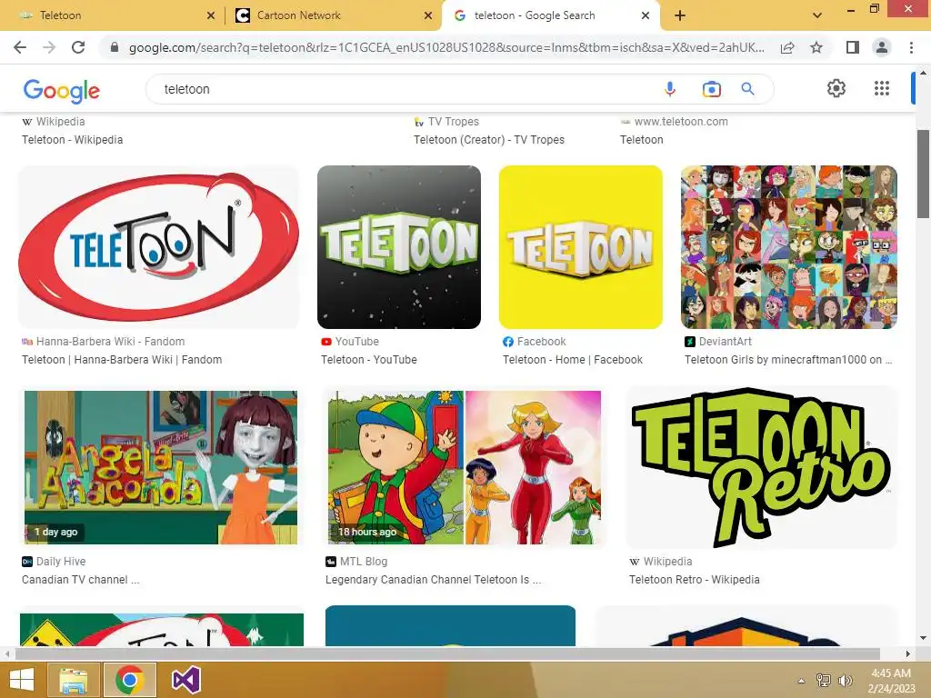Click the Teletoon Girls collage image

[x=788, y=247]
